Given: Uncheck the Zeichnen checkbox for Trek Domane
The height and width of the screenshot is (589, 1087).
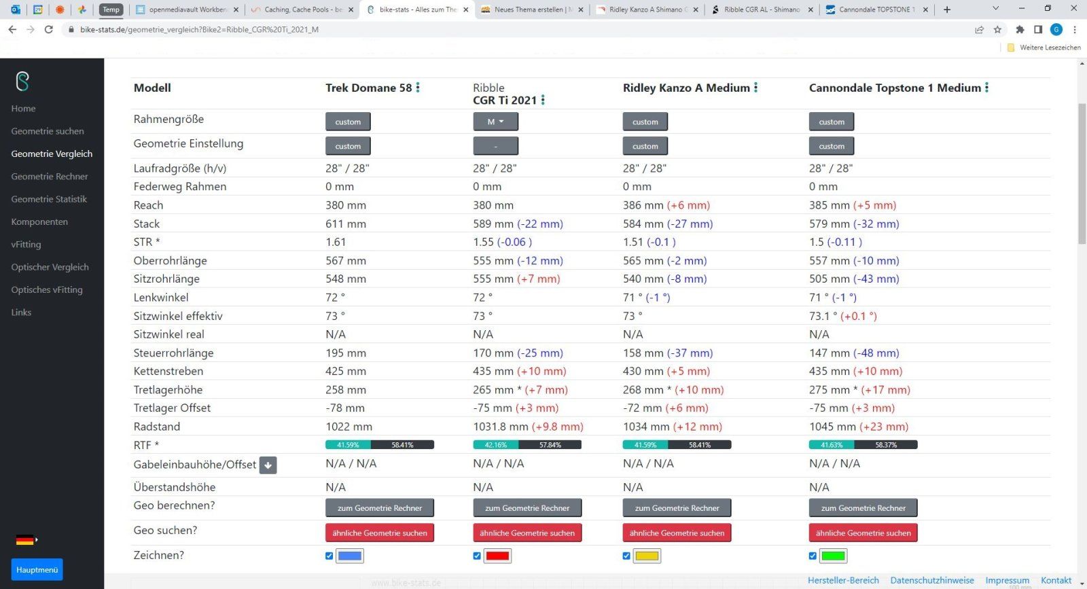Looking at the screenshot, I should point(329,556).
